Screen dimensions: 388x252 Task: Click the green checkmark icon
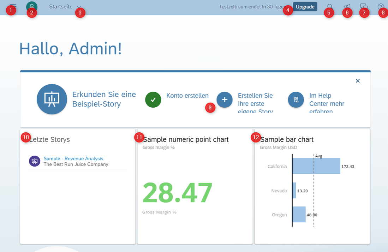153,100
